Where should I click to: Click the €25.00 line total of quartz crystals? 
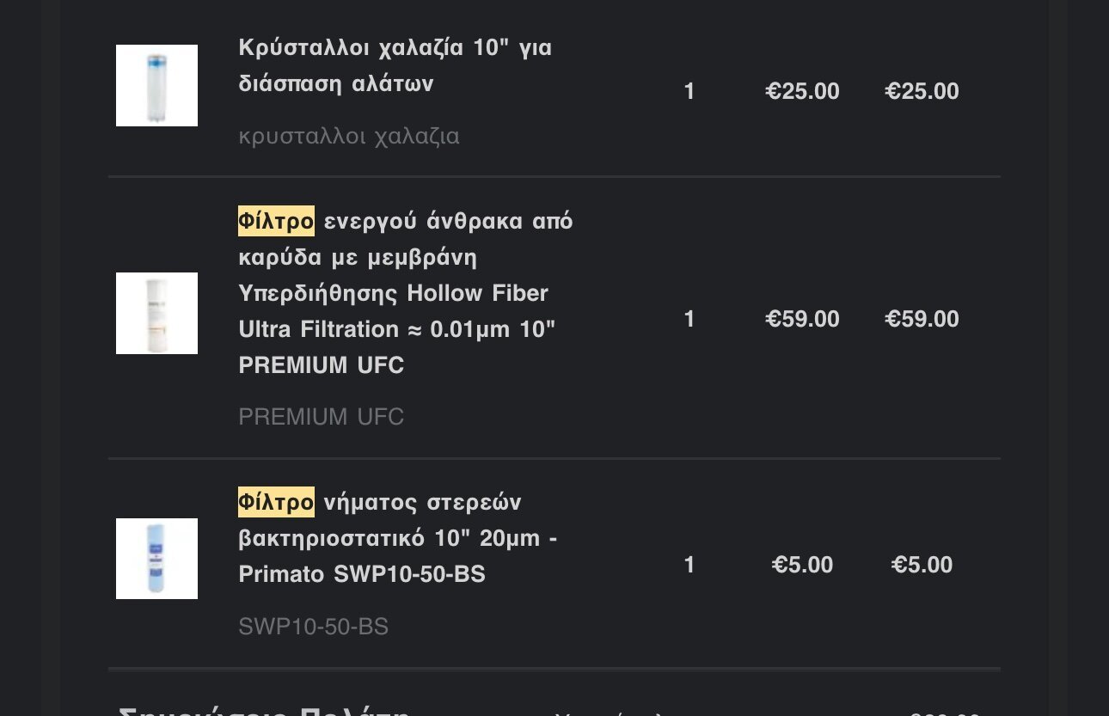click(922, 92)
